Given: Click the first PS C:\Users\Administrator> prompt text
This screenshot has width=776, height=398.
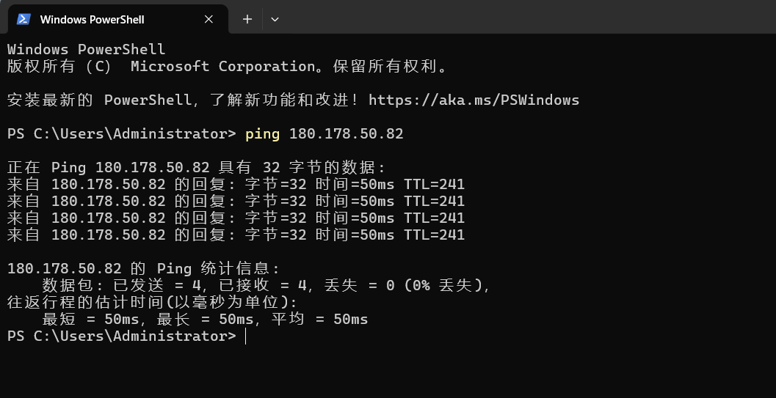Looking at the screenshot, I should (122, 134).
